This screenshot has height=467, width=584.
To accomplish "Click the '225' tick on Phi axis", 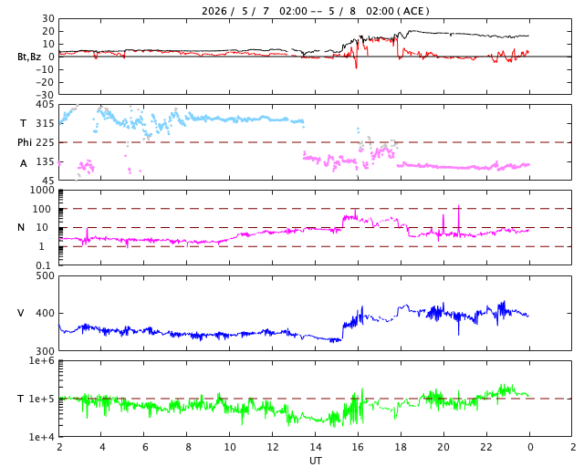I will coord(45,142).
